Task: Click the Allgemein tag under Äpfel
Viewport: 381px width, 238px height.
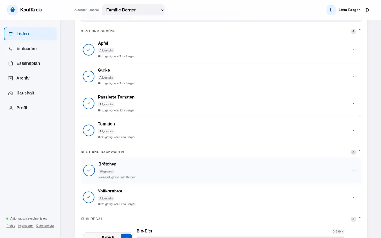Action: (106, 51)
